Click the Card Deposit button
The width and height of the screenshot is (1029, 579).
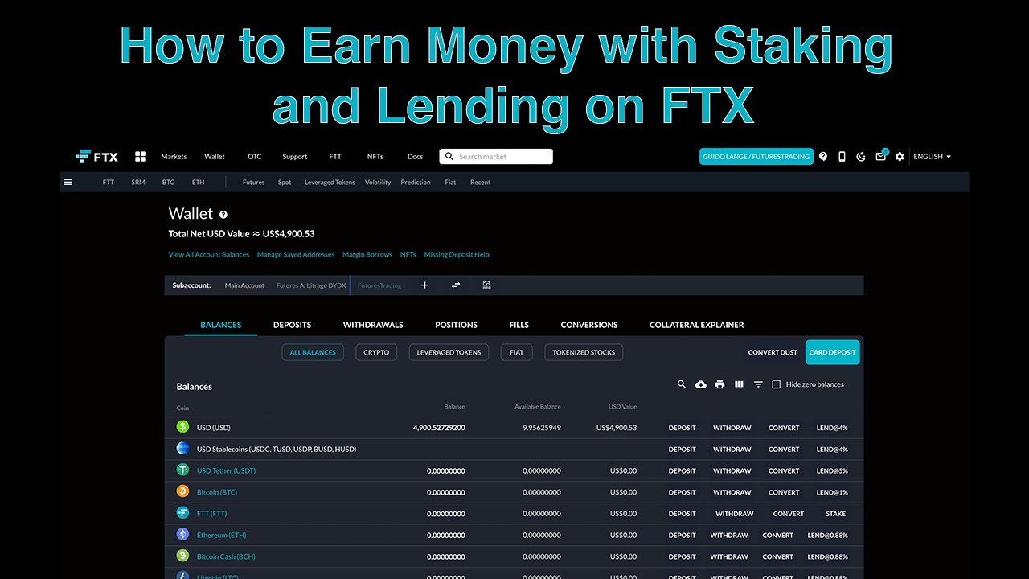(832, 352)
